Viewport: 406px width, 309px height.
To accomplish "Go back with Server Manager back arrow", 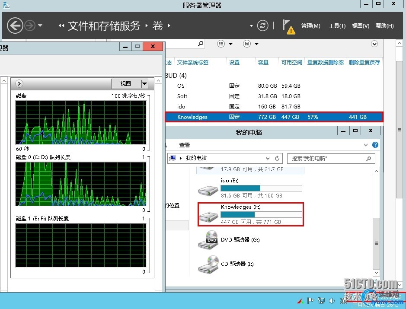I will click(x=15, y=25).
